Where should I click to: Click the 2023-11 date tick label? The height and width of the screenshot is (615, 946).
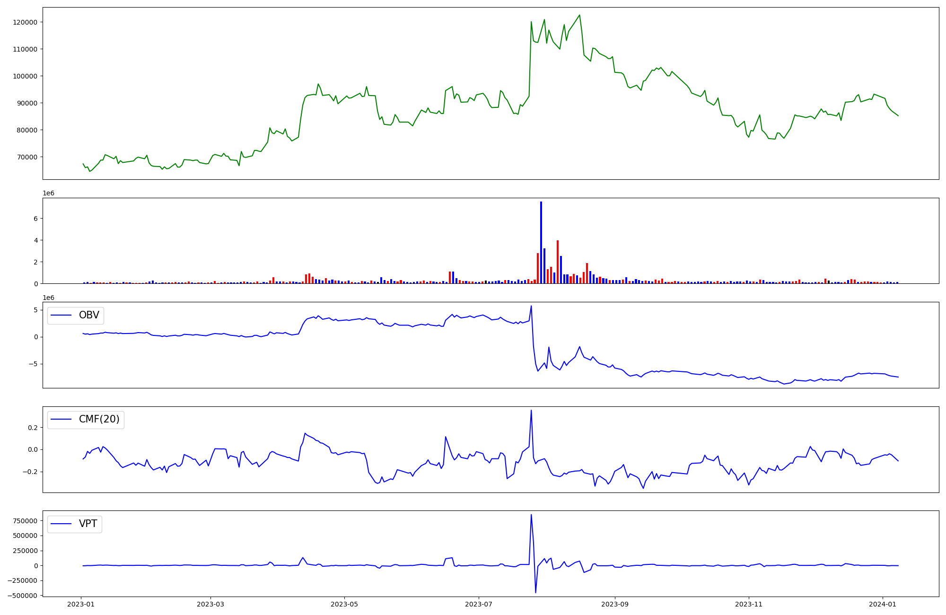[x=748, y=604]
